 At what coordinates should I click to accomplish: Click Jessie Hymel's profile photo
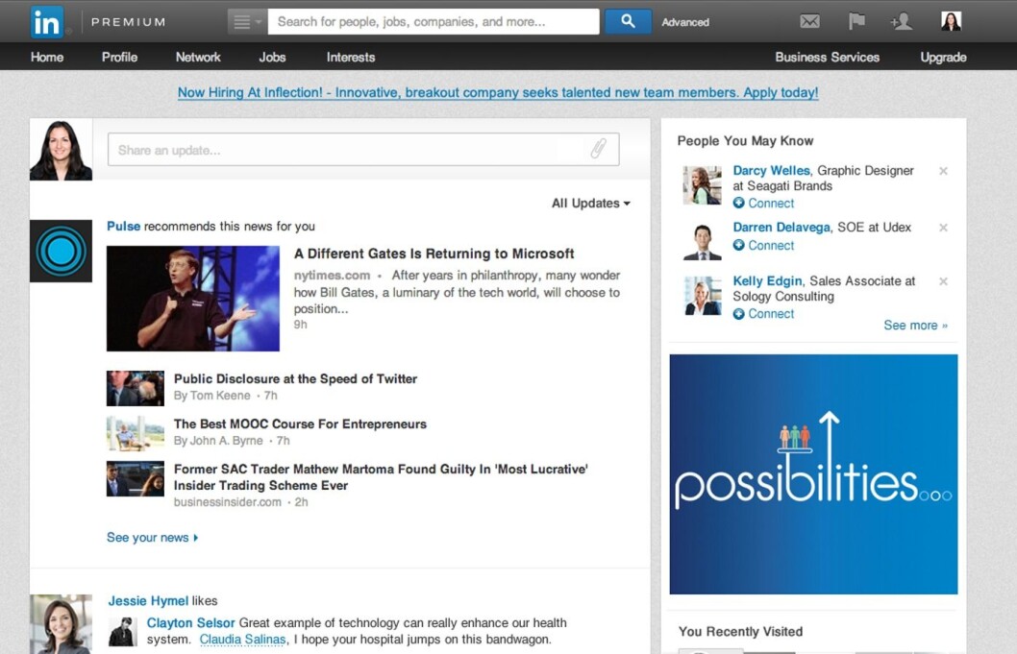(x=61, y=624)
